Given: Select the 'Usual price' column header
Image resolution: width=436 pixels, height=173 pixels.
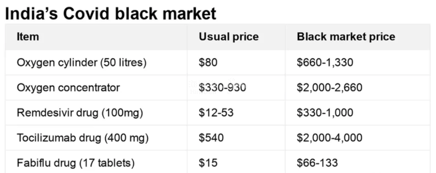Looking at the screenshot, I should pos(228,37).
